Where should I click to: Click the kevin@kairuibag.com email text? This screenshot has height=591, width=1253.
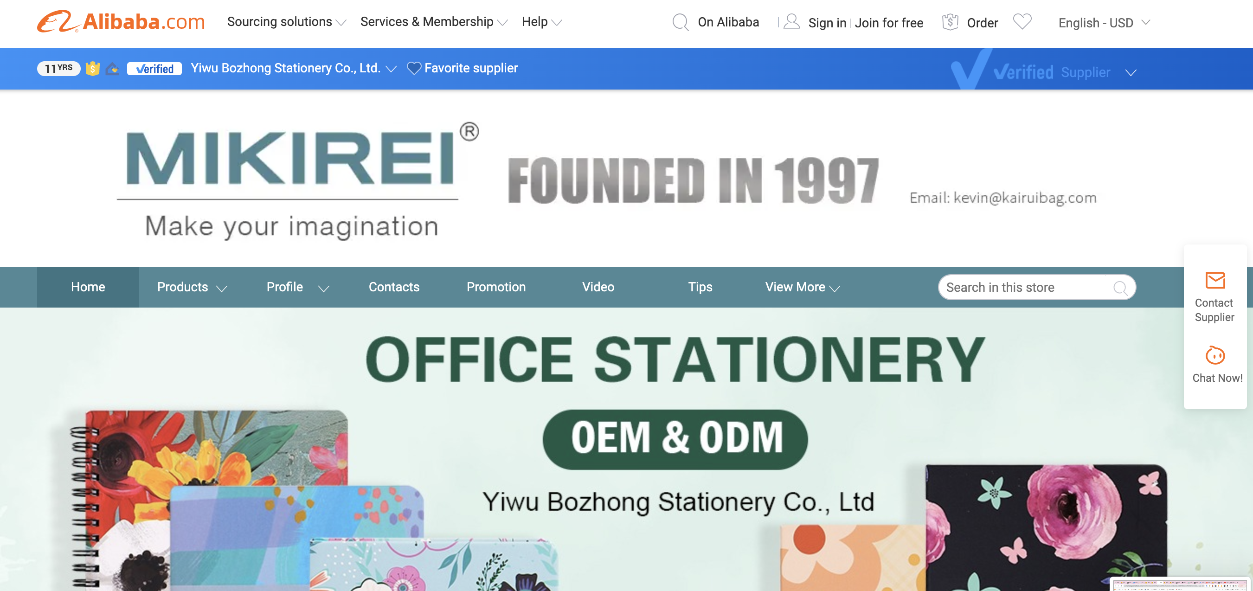1024,198
